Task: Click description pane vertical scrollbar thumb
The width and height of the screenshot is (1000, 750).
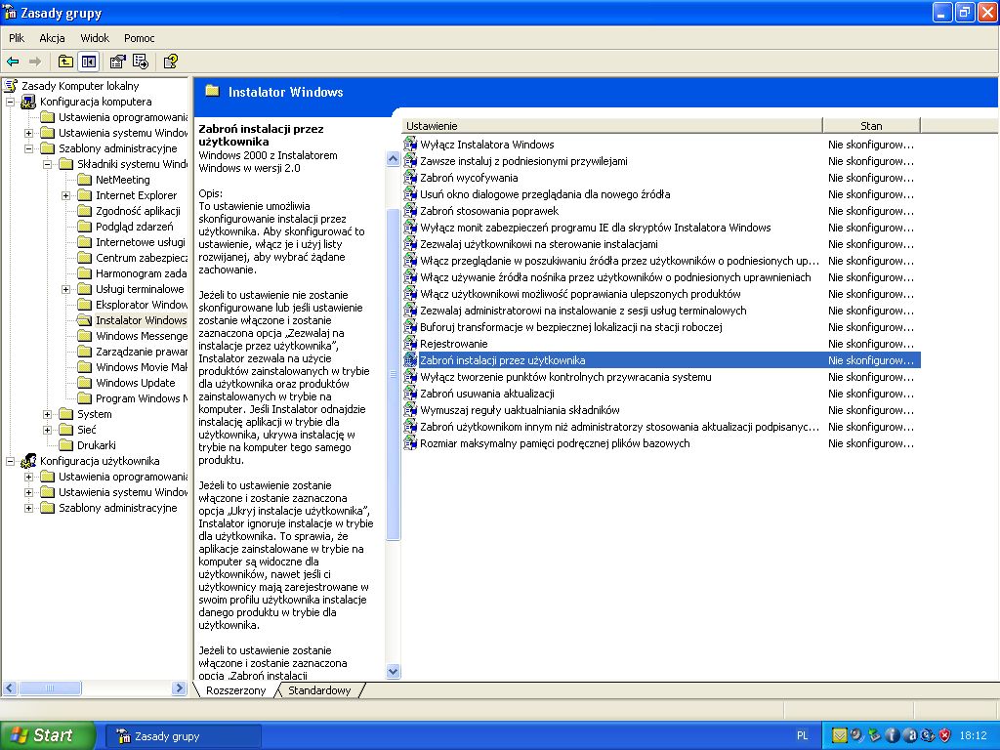Action: tap(394, 374)
